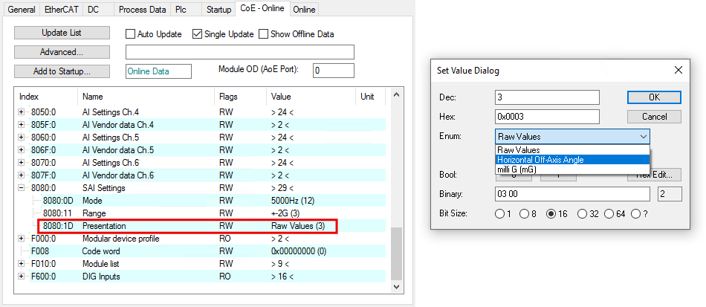
Task: Expand the 807F:0 AI Vendor data Ch.6 node
Action: pos(21,175)
